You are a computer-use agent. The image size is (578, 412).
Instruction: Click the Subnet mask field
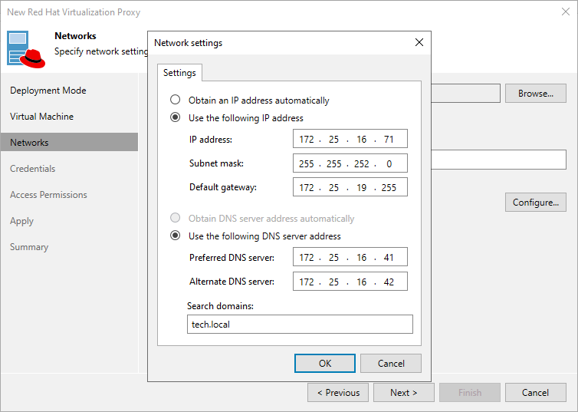[350, 163]
